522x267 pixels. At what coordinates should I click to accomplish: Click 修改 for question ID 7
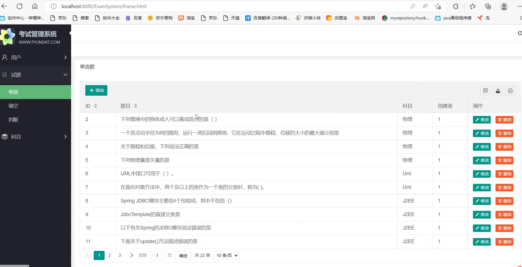[482, 188]
